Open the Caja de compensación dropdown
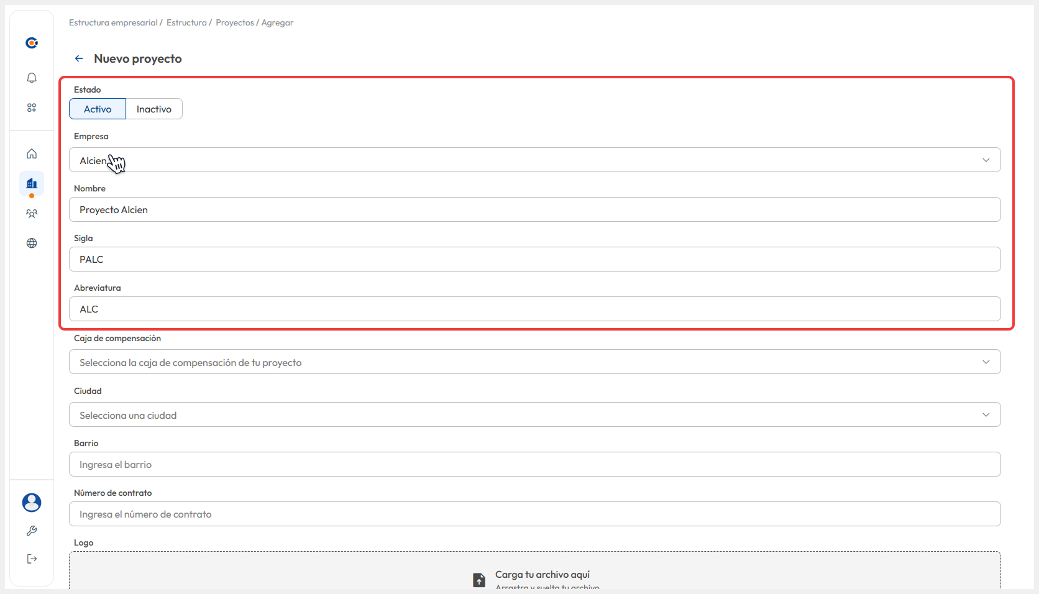 tap(534, 362)
